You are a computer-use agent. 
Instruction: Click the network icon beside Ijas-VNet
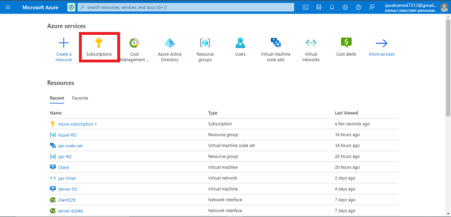[x=52, y=178]
